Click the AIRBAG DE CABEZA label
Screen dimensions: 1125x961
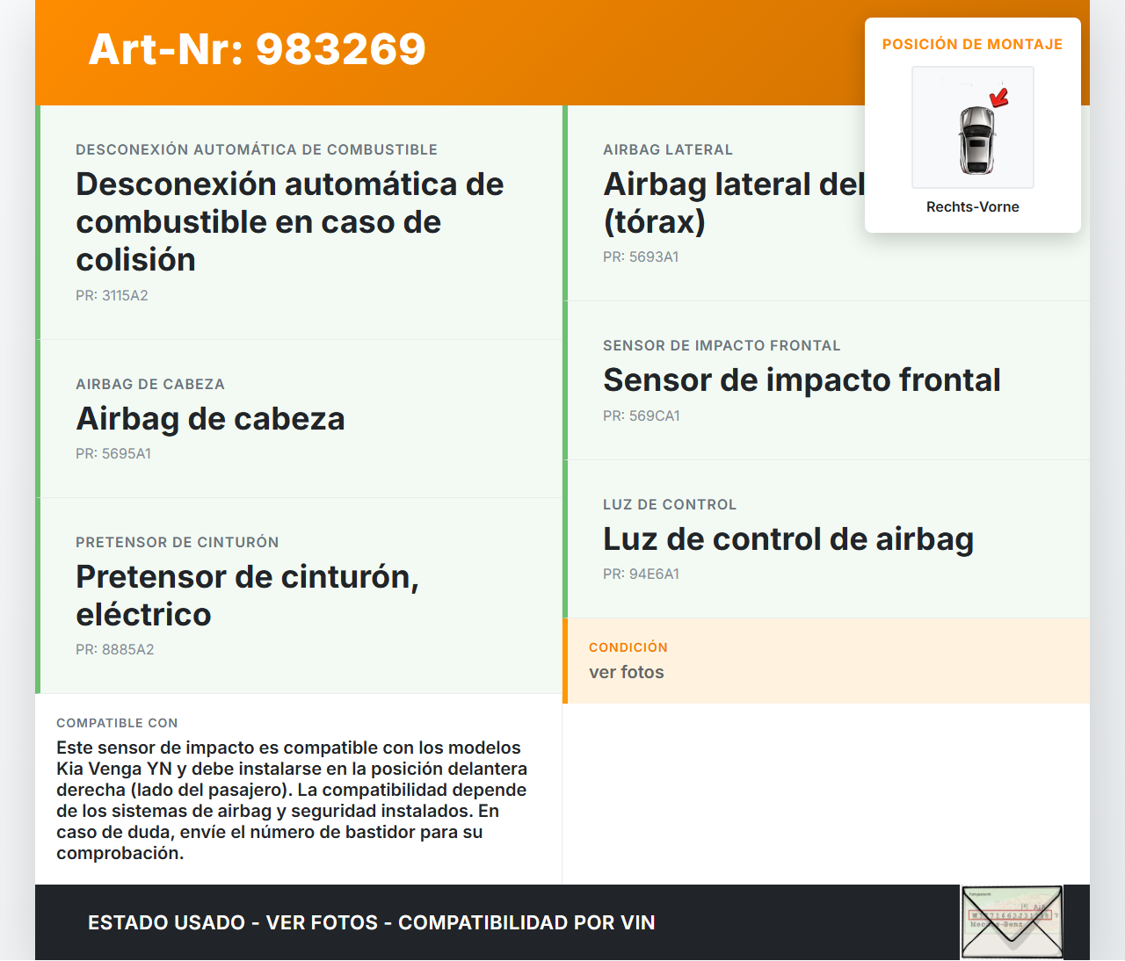pos(150,385)
